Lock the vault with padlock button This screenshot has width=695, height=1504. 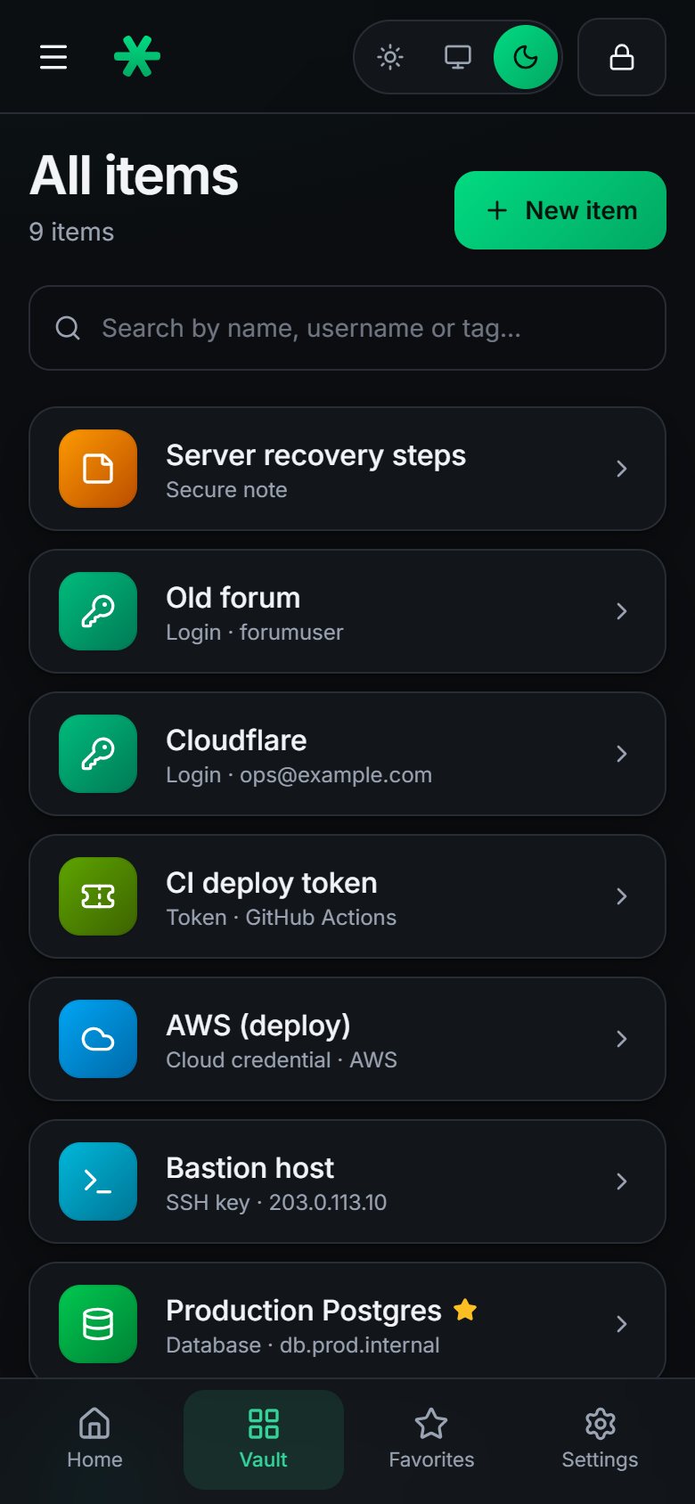tap(622, 57)
